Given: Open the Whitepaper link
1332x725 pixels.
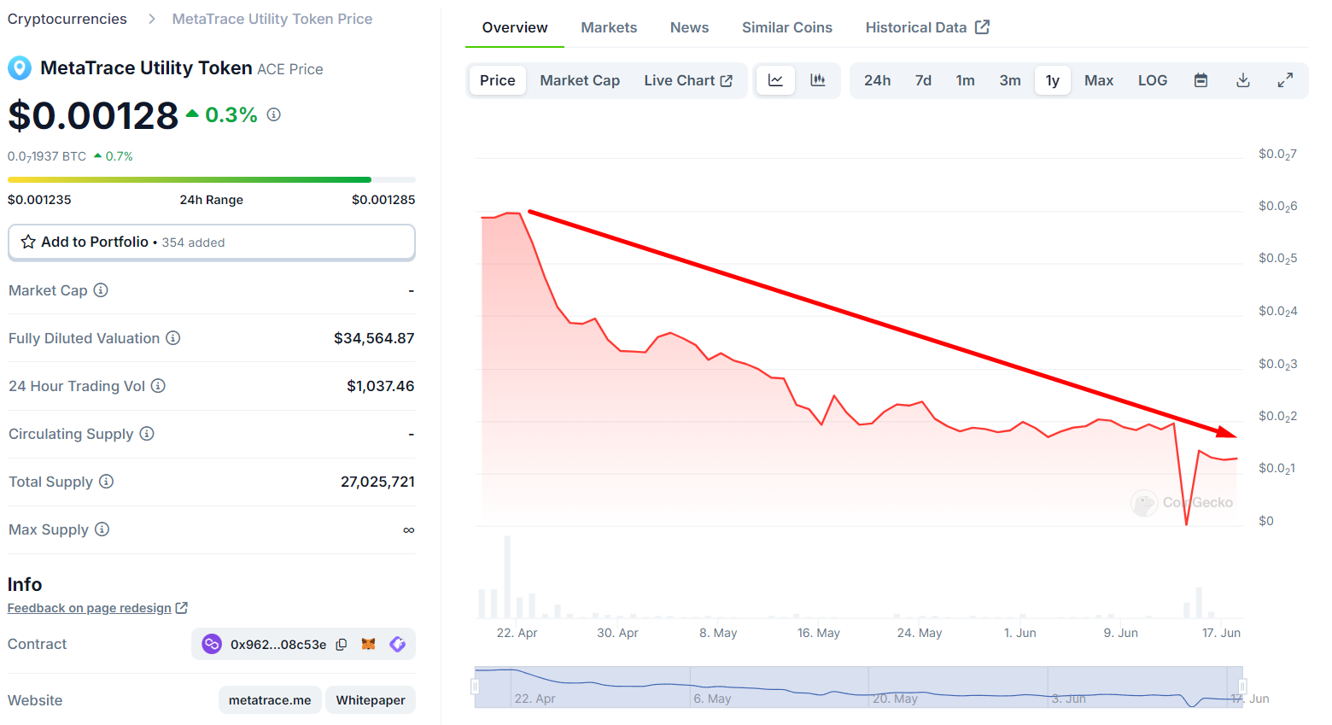Looking at the screenshot, I should pyautogui.click(x=371, y=700).
